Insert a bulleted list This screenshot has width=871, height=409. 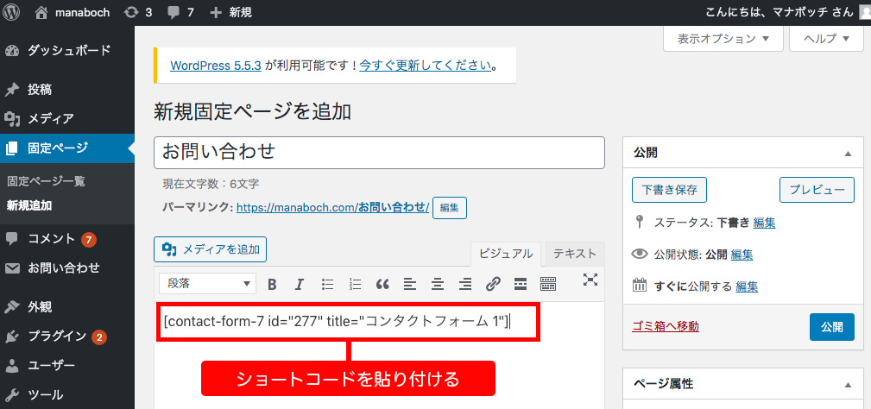point(328,285)
